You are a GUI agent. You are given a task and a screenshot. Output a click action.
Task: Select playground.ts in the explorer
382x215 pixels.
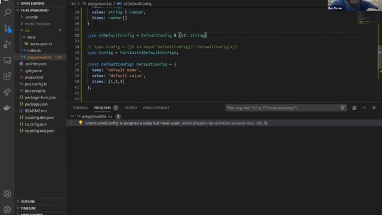pyautogui.click(x=39, y=57)
